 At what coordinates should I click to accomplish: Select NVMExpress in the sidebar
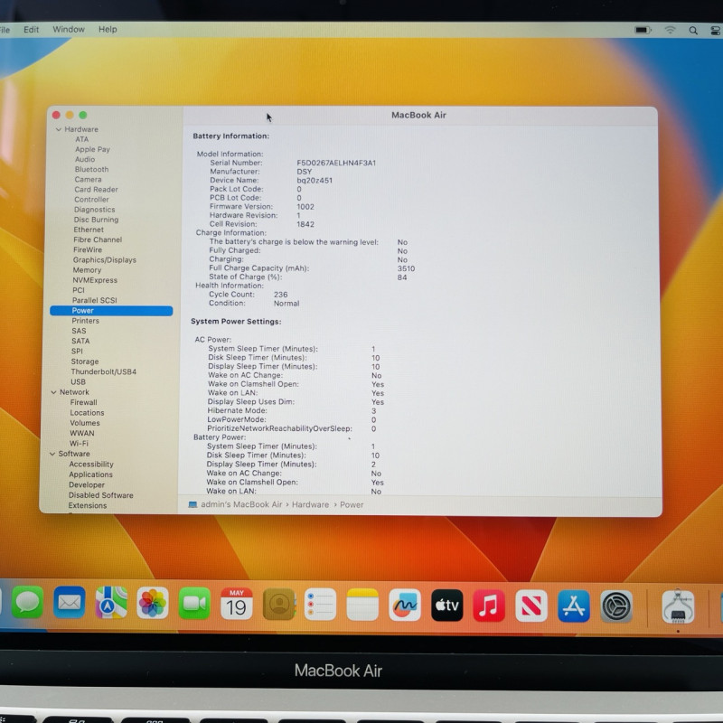(95, 280)
